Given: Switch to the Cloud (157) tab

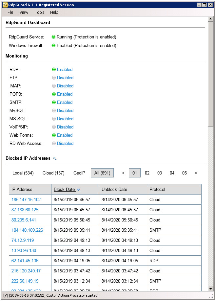Looking at the screenshot, I should pos(53,173).
